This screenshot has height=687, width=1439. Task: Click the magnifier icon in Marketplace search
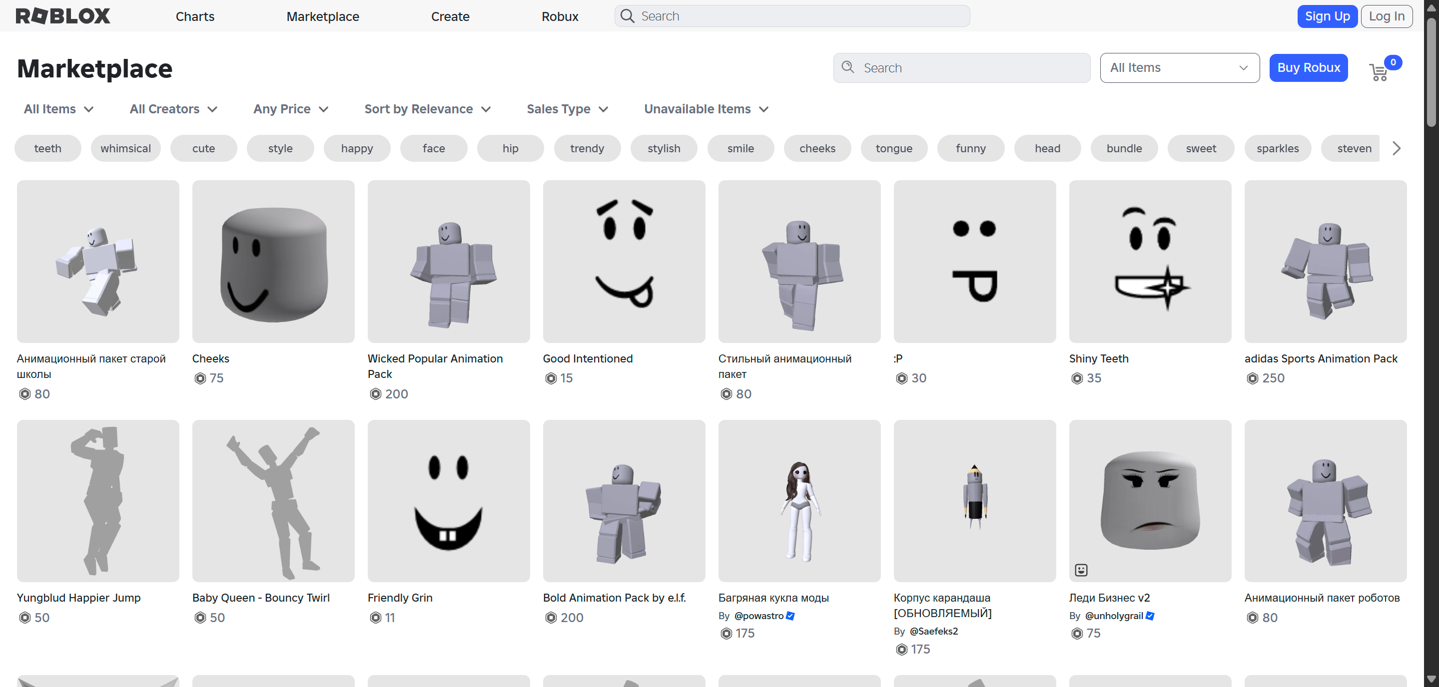coord(848,67)
